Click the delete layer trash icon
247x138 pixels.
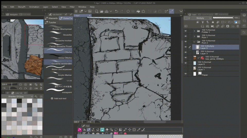click(237, 26)
